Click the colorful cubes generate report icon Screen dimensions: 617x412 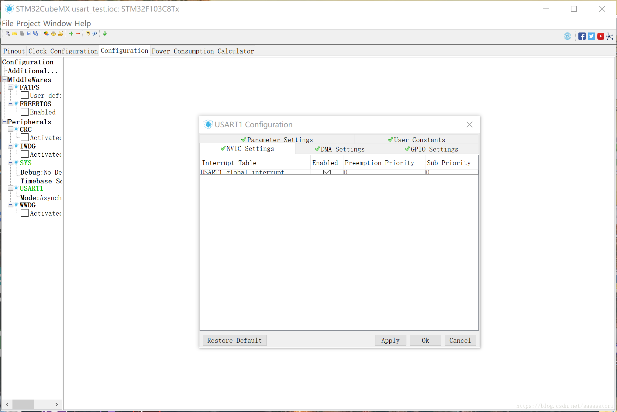[x=46, y=34]
